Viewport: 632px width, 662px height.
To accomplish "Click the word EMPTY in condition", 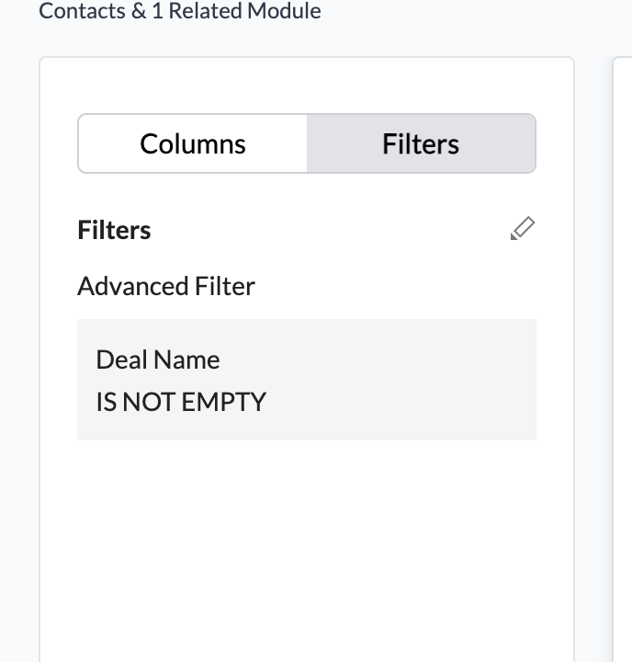I will (223, 401).
